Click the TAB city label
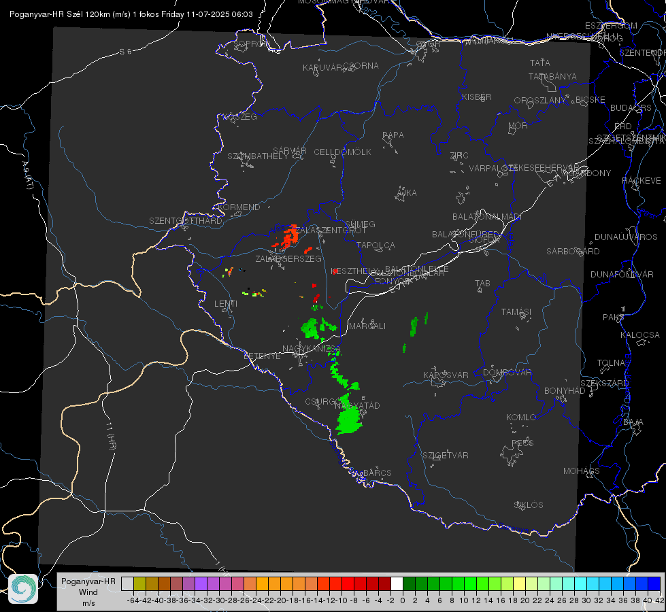This screenshot has height=612, width=666. pos(482,284)
